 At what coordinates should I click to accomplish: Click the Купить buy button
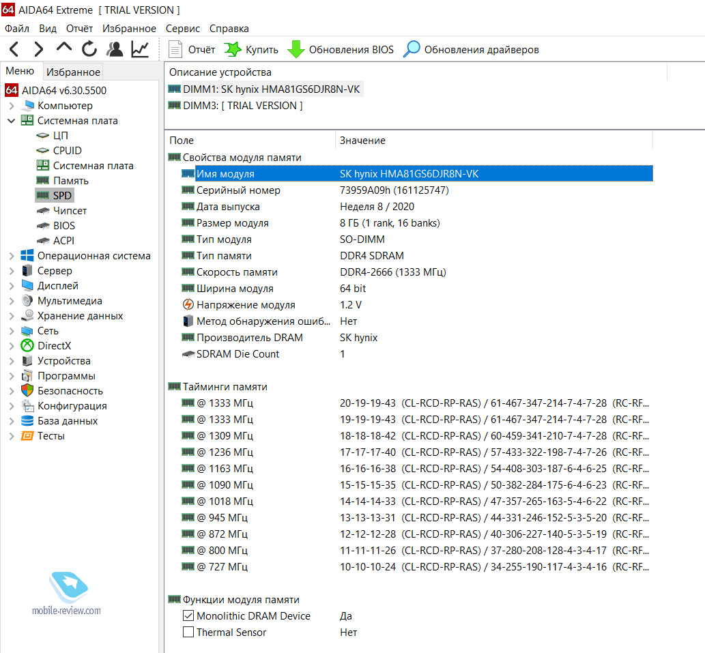[251, 49]
